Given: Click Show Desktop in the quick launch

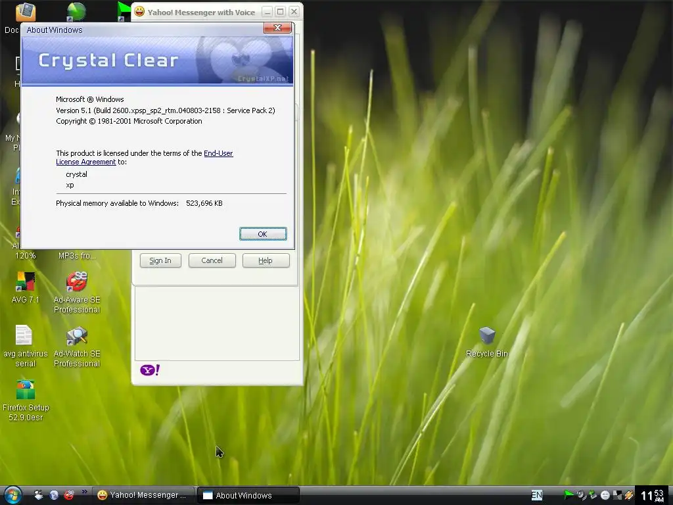Looking at the screenshot, I should click(39, 495).
